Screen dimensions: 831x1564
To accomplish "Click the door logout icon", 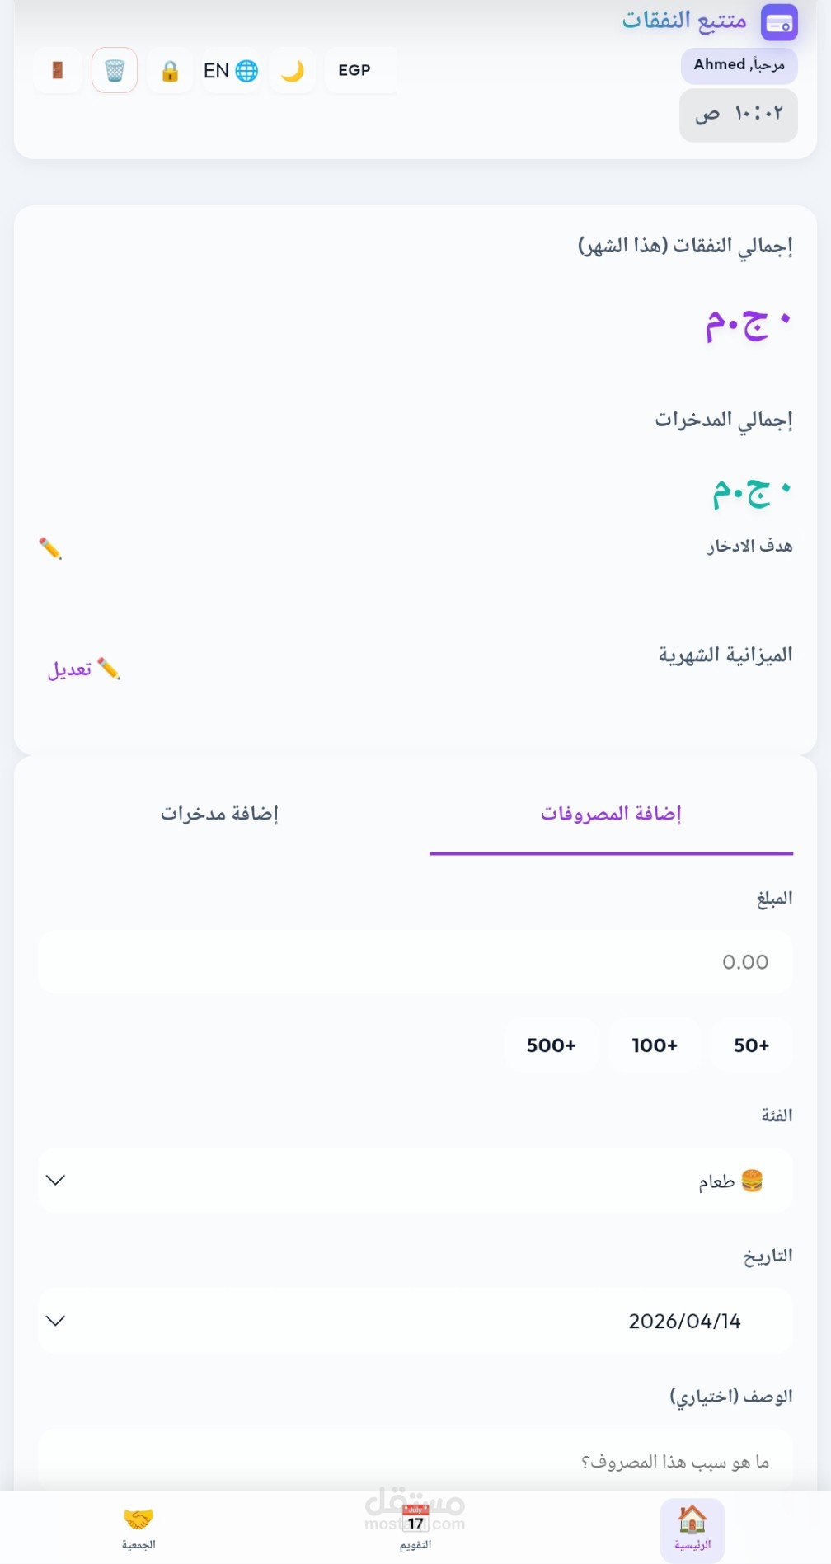I will (58, 71).
